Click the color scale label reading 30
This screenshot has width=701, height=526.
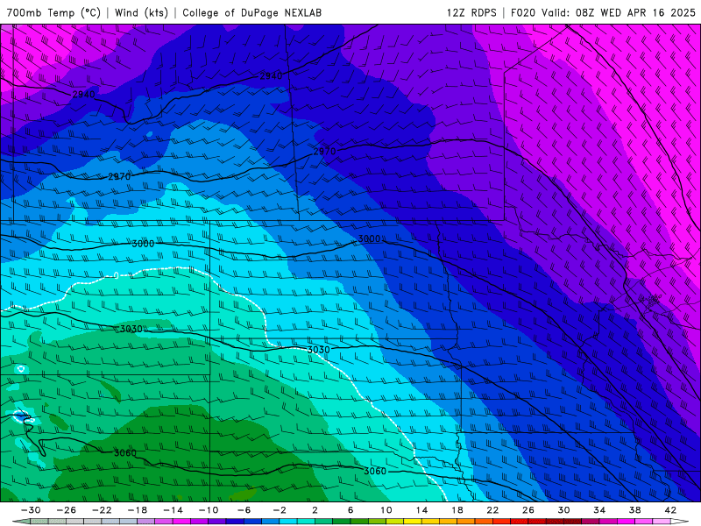[x=563, y=510]
